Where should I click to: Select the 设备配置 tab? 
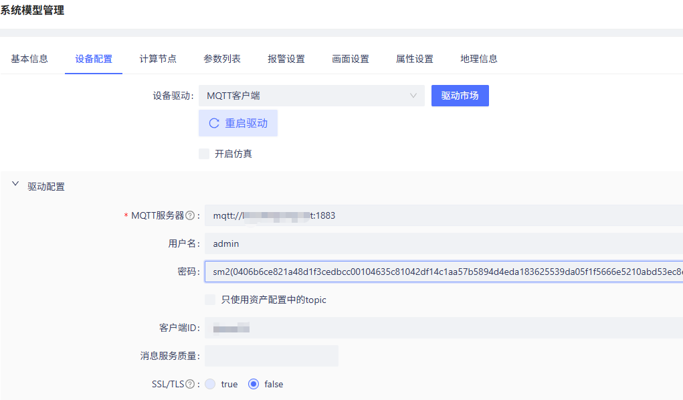(94, 59)
